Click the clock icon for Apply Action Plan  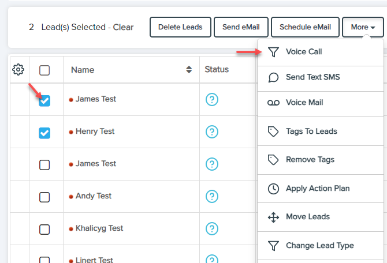click(274, 189)
